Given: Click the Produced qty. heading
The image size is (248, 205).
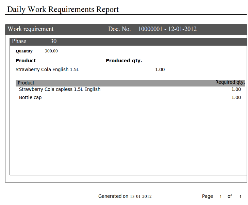Looking at the screenshot, I should 124,61.
